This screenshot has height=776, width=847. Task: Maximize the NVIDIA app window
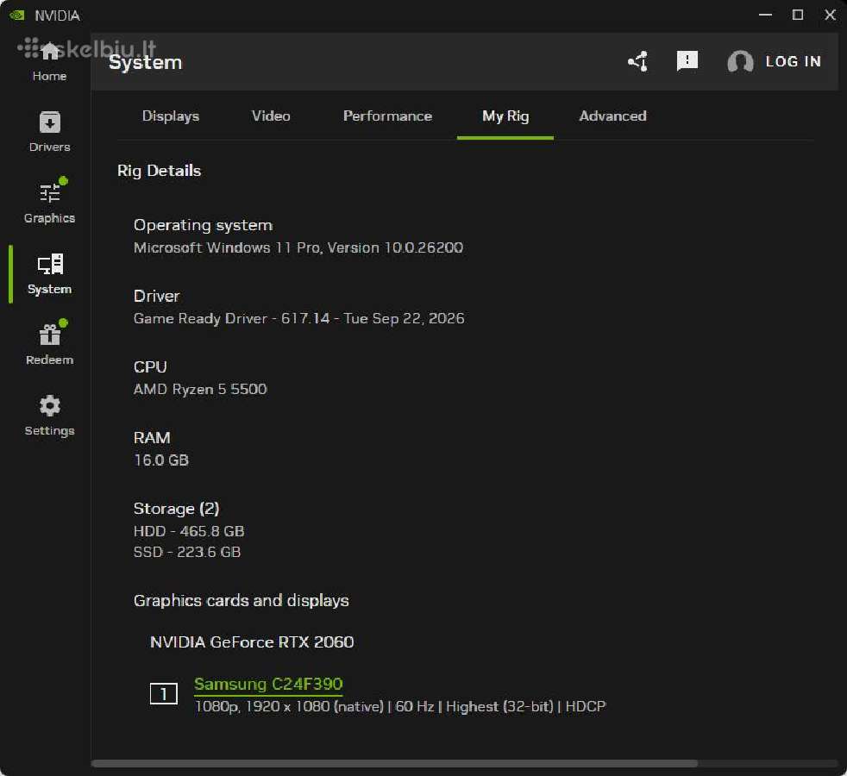(x=798, y=16)
